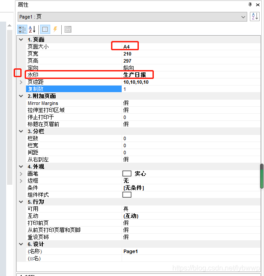
Task: Select the Mirror Margins property label
Action: 43,103
